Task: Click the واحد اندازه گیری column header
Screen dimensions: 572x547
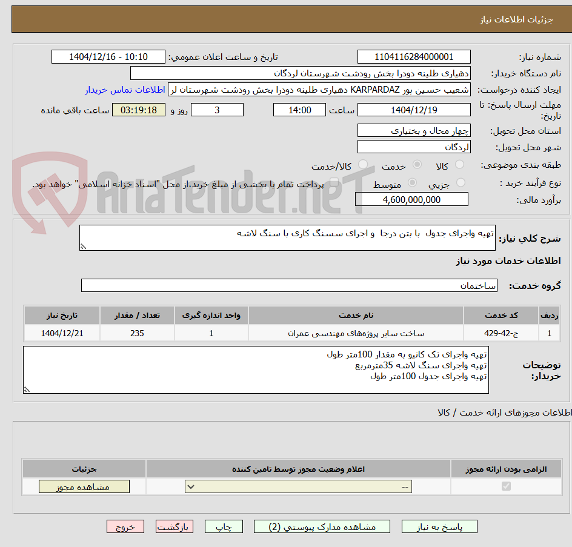Action: (x=211, y=316)
